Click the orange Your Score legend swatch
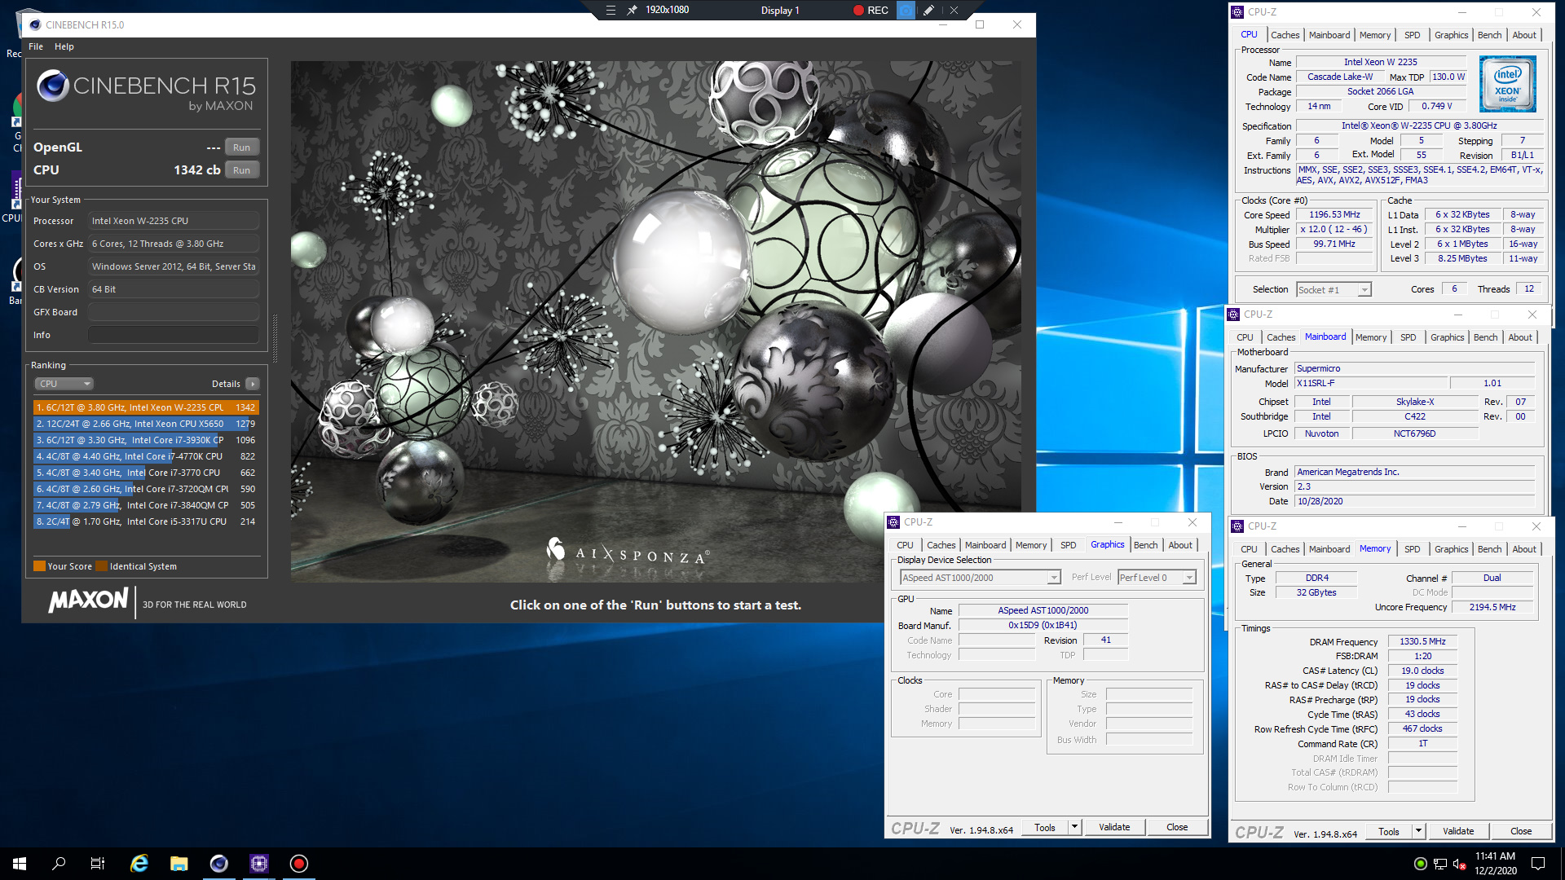This screenshot has height=880, width=1565. pos(39,566)
